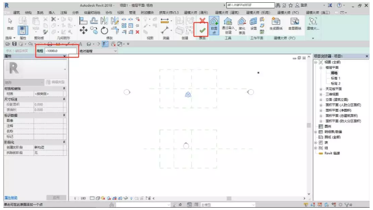
Task: Open the help question mark icon
Action: tap(339, 5)
